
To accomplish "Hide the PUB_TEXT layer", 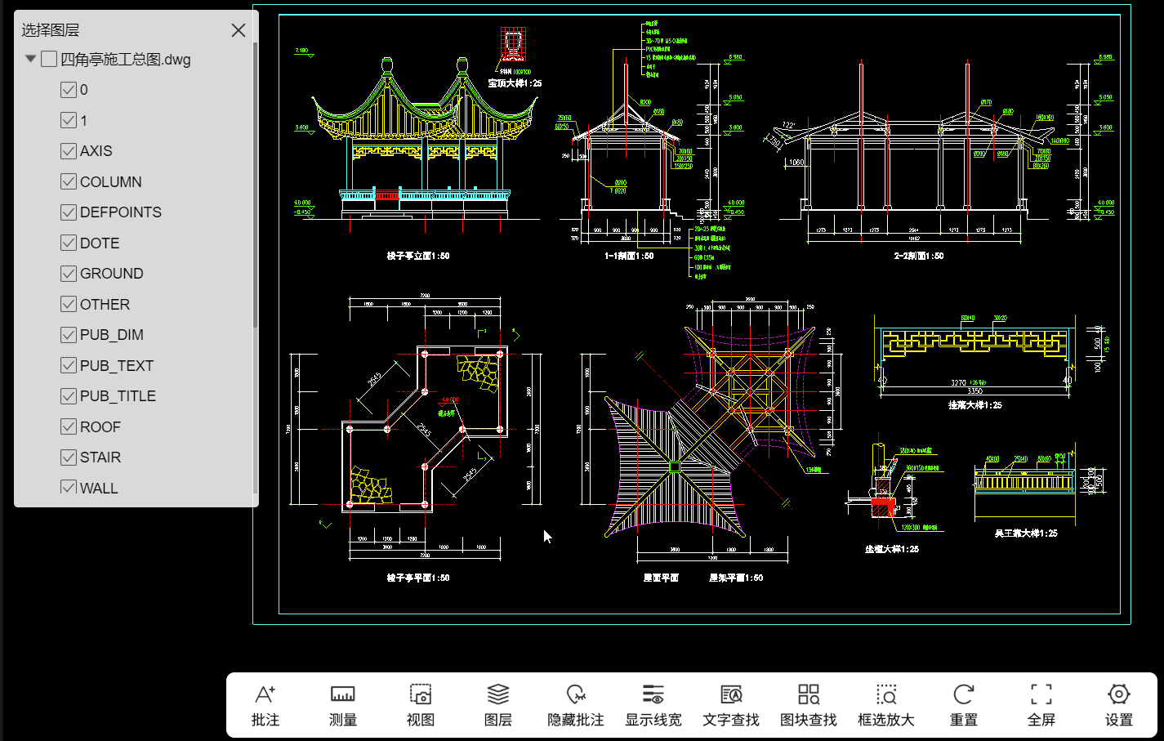I will click(x=69, y=365).
